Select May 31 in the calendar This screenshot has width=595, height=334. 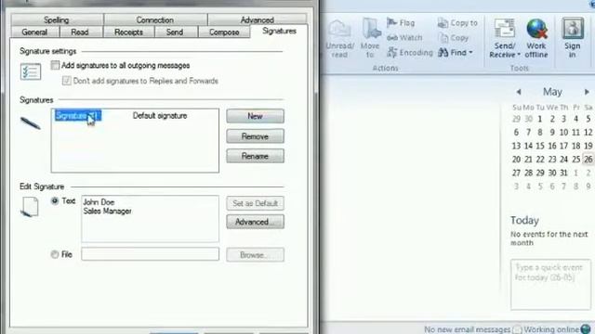pos(564,173)
